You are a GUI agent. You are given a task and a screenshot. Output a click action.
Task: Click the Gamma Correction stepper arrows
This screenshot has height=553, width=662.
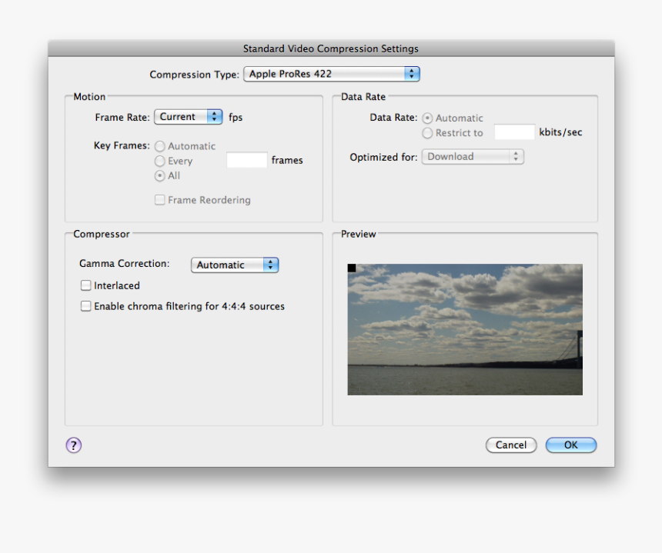pos(271,265)
